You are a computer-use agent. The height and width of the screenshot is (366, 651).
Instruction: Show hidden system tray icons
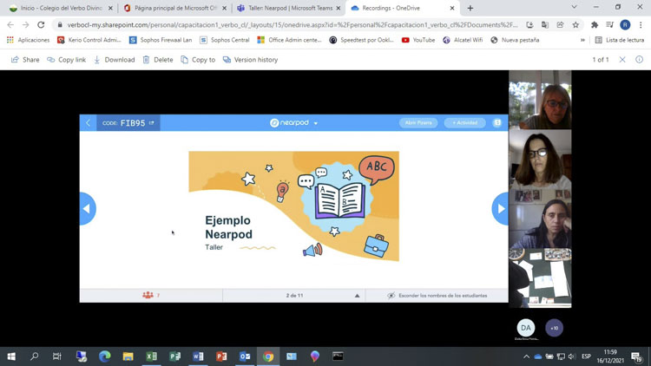527,356
